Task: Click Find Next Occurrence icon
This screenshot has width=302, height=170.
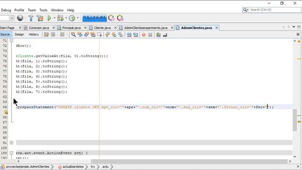Action: [86, 34]
